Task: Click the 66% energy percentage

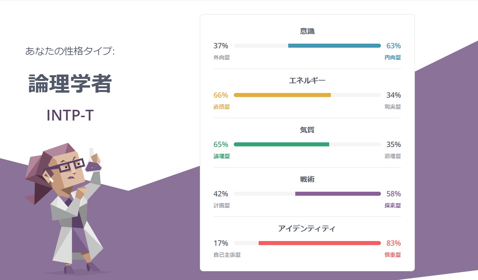Action: (221, 95)
